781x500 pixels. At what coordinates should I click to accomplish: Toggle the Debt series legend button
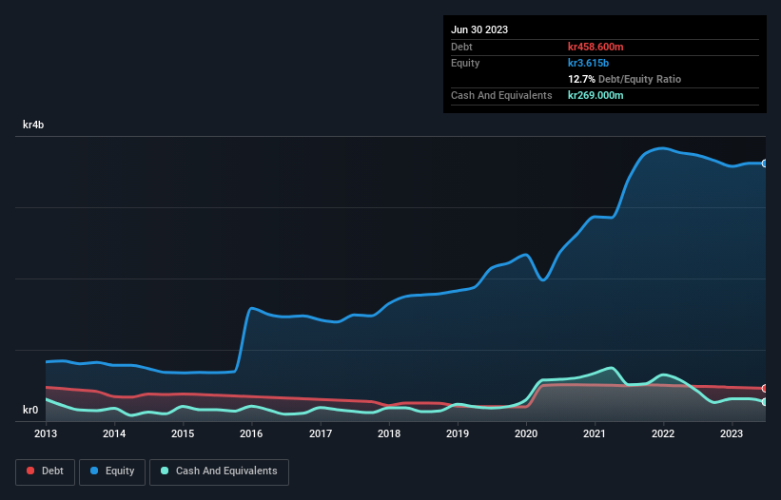(x=45, y=471)
